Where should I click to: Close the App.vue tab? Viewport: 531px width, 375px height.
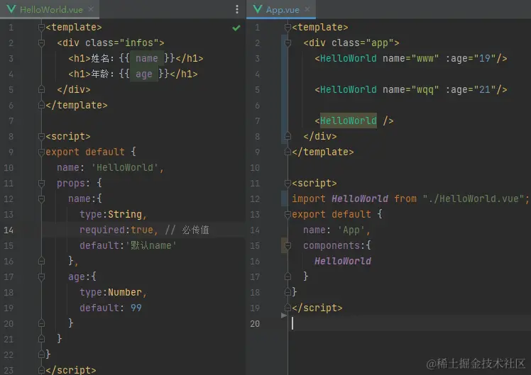pyautogui.click(x=307, y=9)
